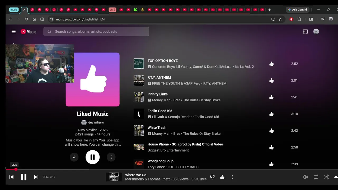This screenshot has width=338, height=190.
Task: Pause playlist with large round button
Action: [92, 157]
